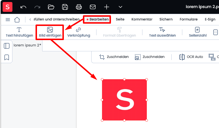219x128 pixels.
Task: Click the right-middle handle of the image
Action: click(147, 100)
